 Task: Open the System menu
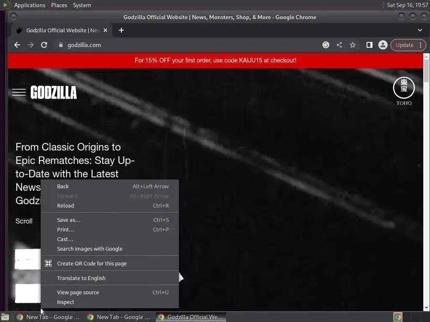tap(82, 5)
